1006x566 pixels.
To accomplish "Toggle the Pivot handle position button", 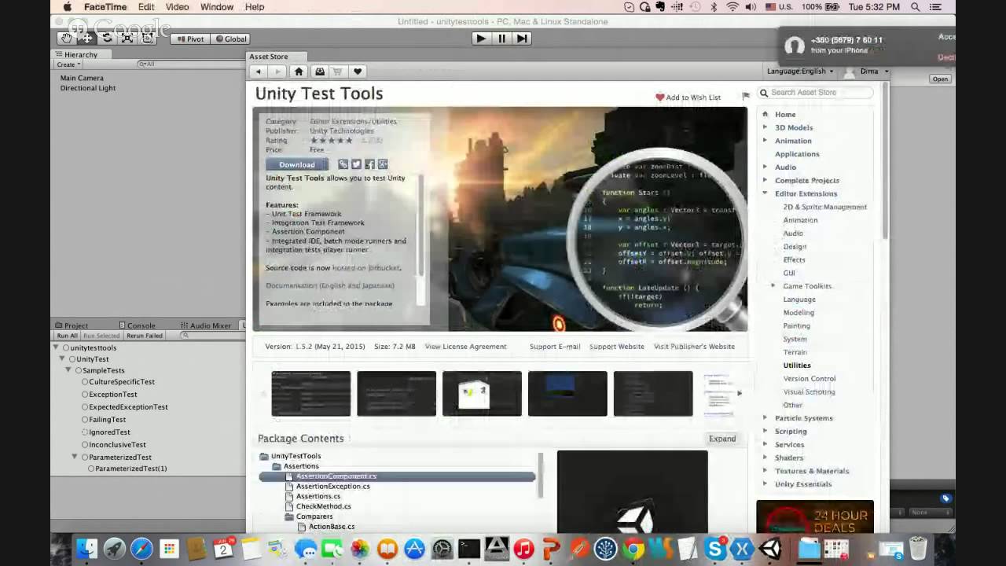I will pyautogui.click(x=189, y=39).
